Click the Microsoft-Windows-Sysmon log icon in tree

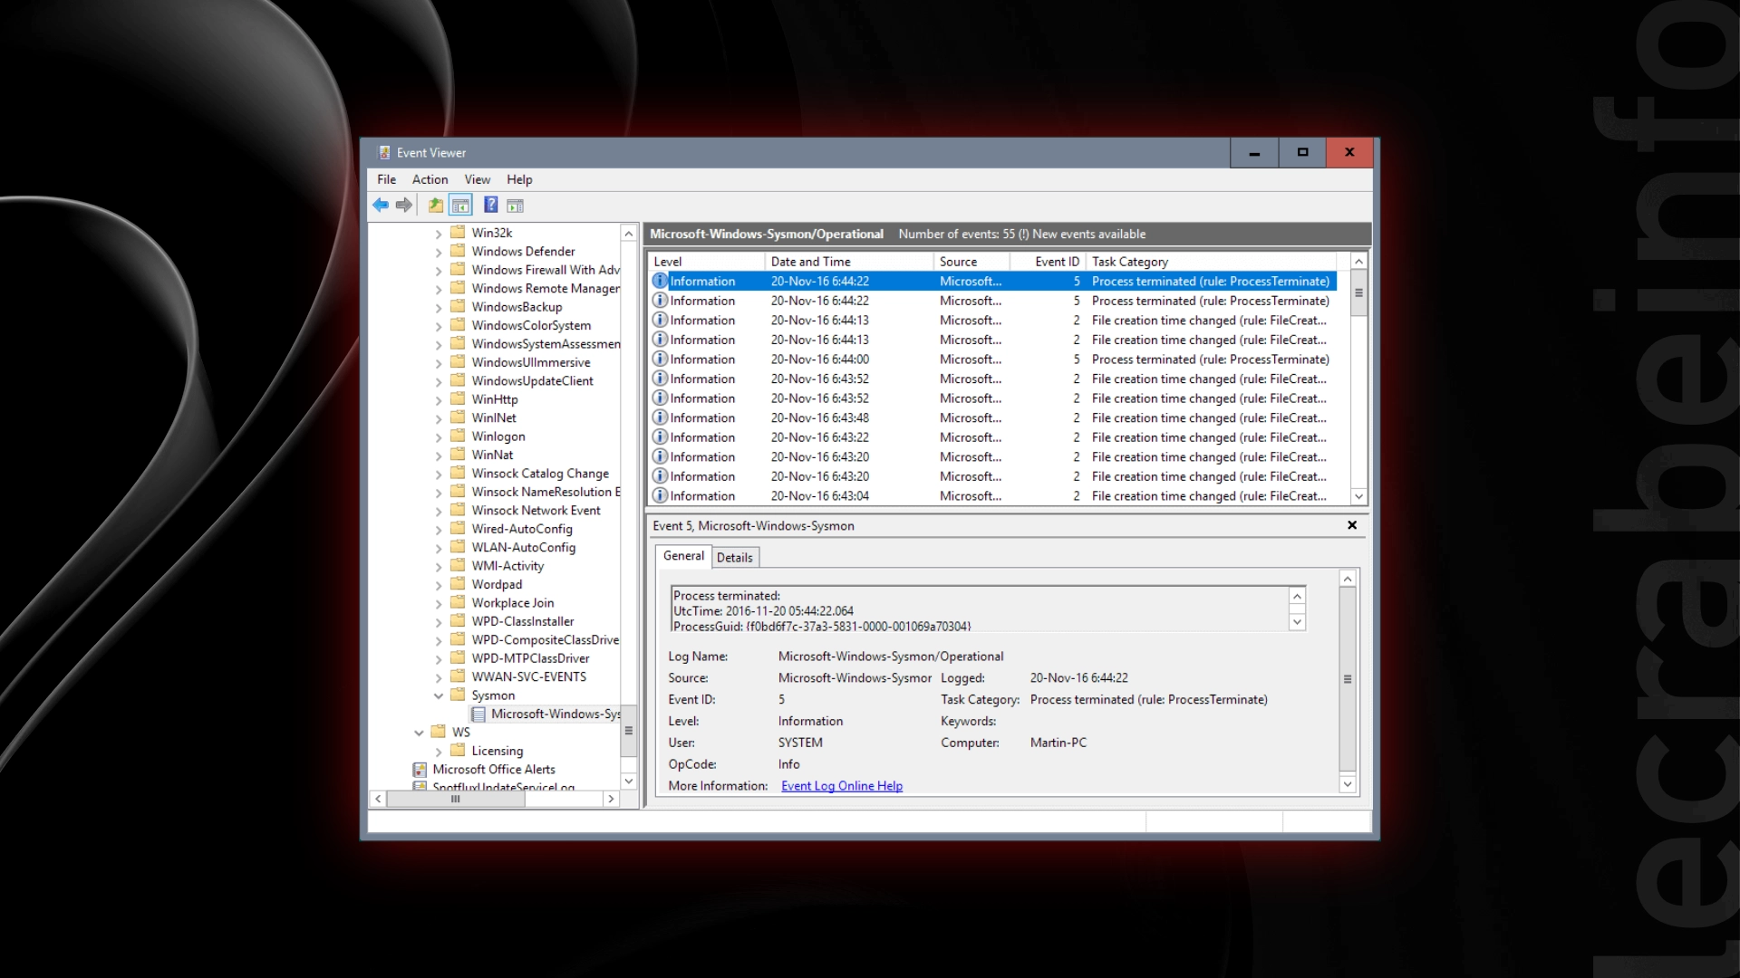(x=478, y=714)
